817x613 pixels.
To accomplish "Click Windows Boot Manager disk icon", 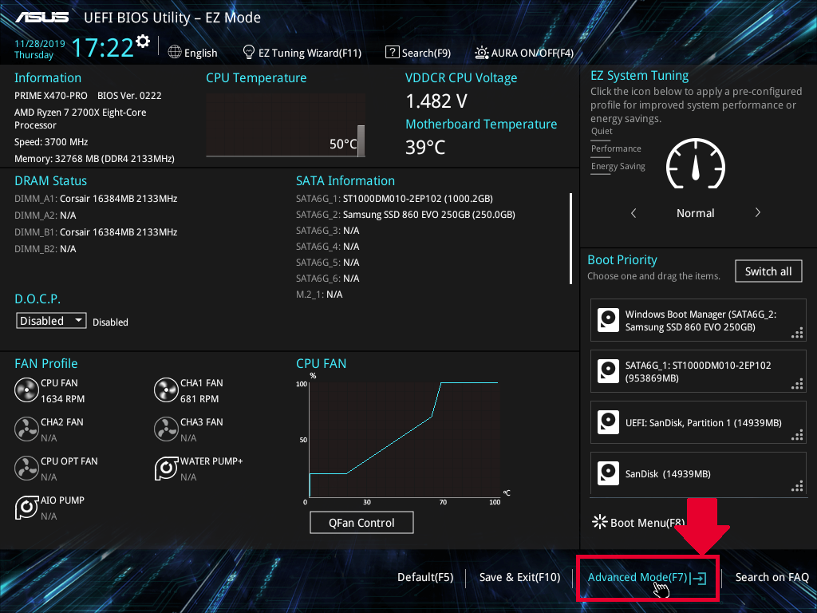I will click(x=608, y=320).
